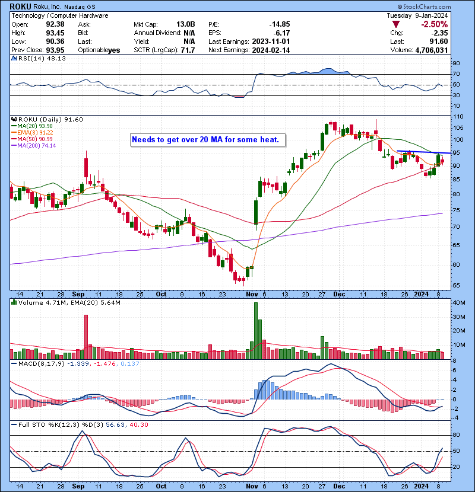
Task: Click the MACD(8,17,9) indicator label
Action: pyautogui.click(x=42, y=364)
